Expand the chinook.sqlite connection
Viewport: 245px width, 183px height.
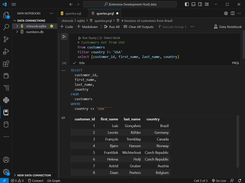click(17, 26)
